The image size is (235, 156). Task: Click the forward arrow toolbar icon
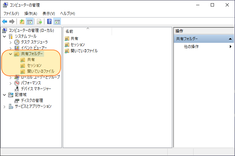pos(12,21)
